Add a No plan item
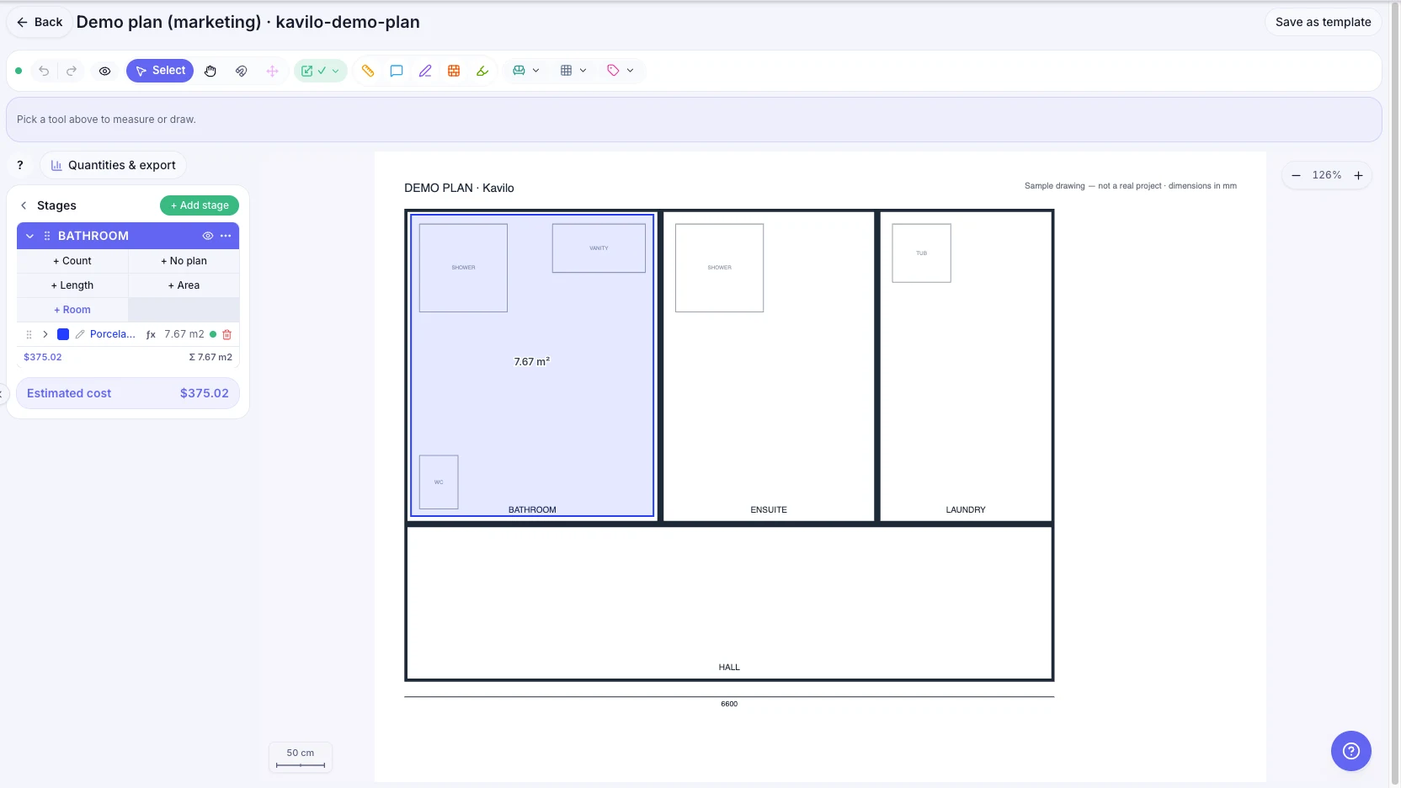Image resolution: width=1401 pixels, height=788 pixels. point(184,261)
